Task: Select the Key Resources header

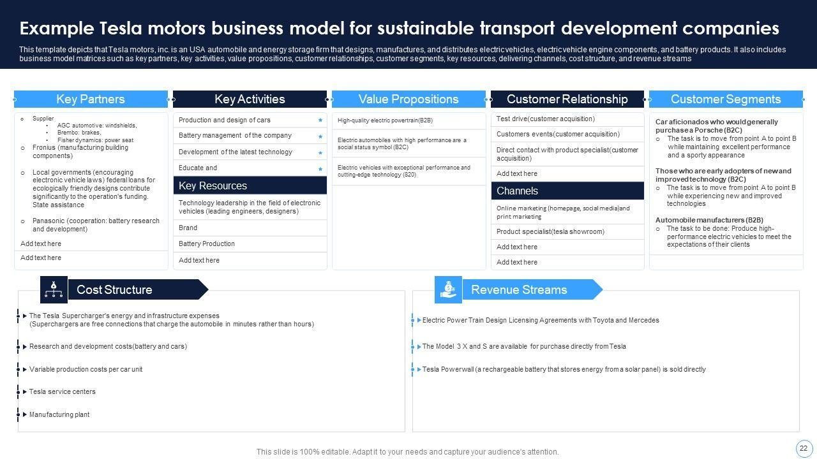Action: tap(250, 186)
